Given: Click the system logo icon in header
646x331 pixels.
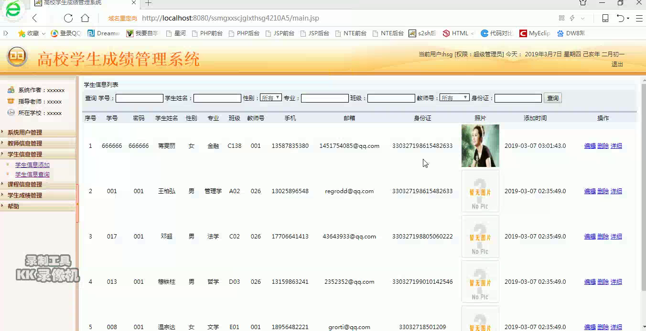Looking at the screenshot, I should point(17,57).
